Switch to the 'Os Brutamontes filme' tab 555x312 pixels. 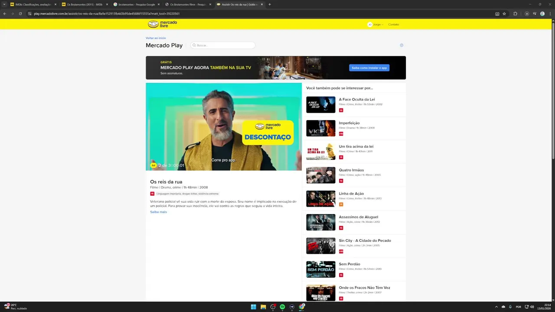(x=188, y=4)
